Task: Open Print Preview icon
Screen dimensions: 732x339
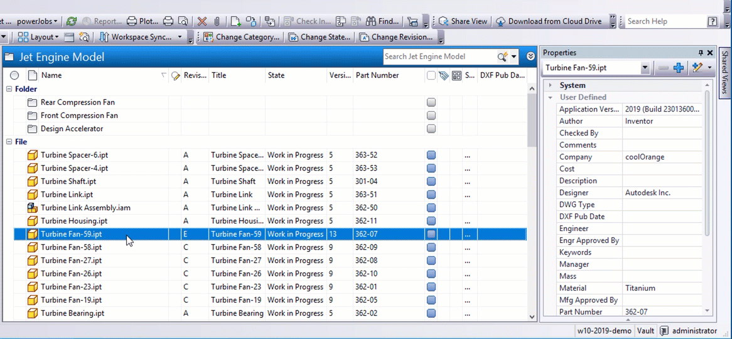Action: click(183, 21)
